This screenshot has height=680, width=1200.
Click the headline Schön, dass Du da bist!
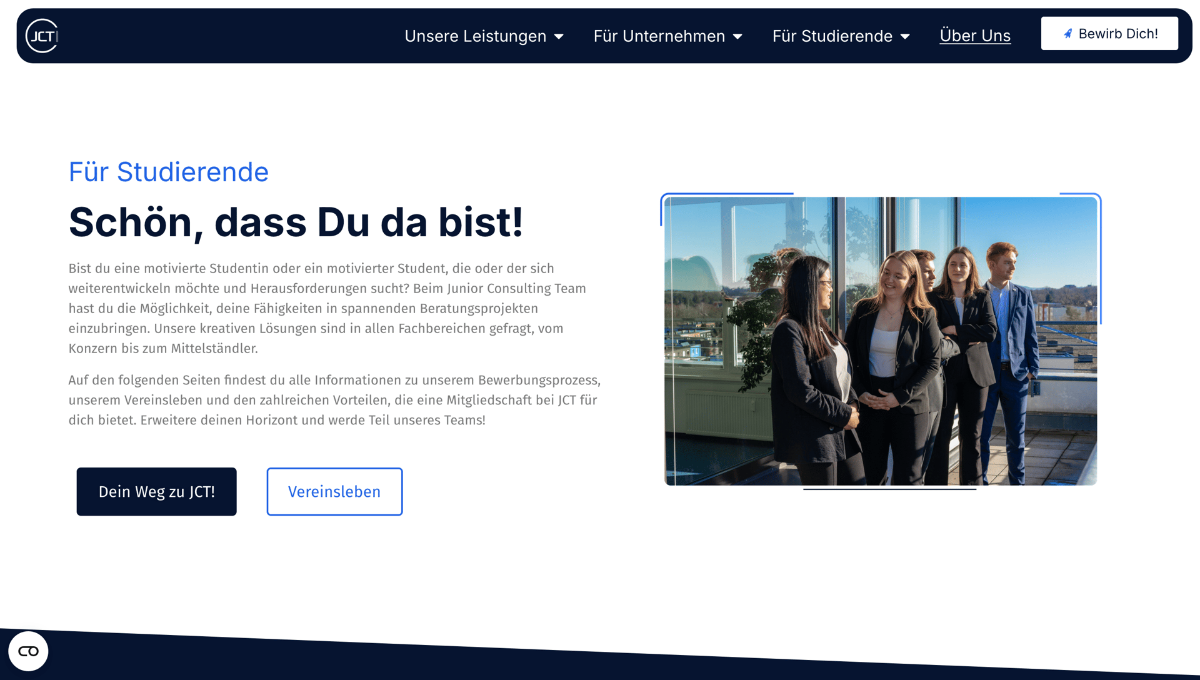[295, 222]
